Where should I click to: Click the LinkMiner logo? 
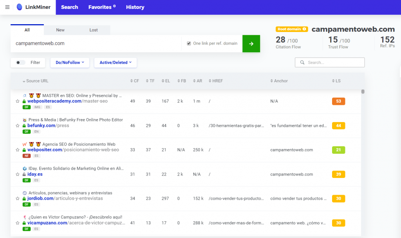[34, 7]
